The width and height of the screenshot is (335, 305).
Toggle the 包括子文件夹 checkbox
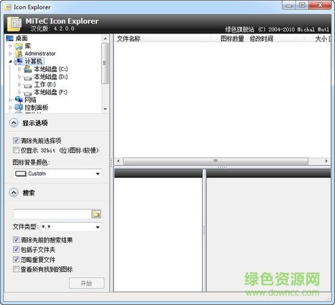[16, 249]
